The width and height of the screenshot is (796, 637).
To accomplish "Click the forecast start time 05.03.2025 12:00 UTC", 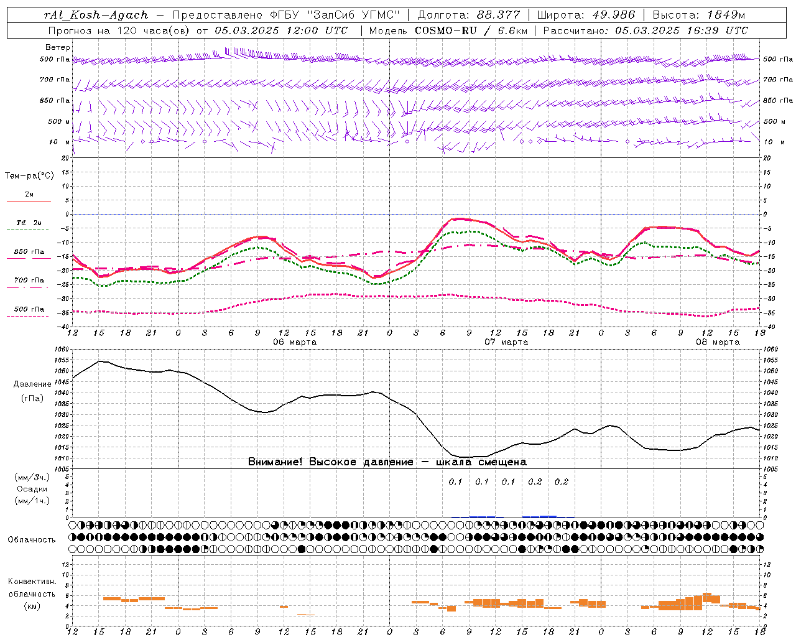I will [281, 30].
